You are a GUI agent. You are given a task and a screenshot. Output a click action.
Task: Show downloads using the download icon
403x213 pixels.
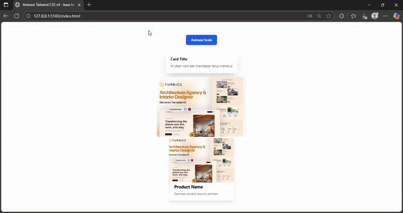(x=364, y=16)
